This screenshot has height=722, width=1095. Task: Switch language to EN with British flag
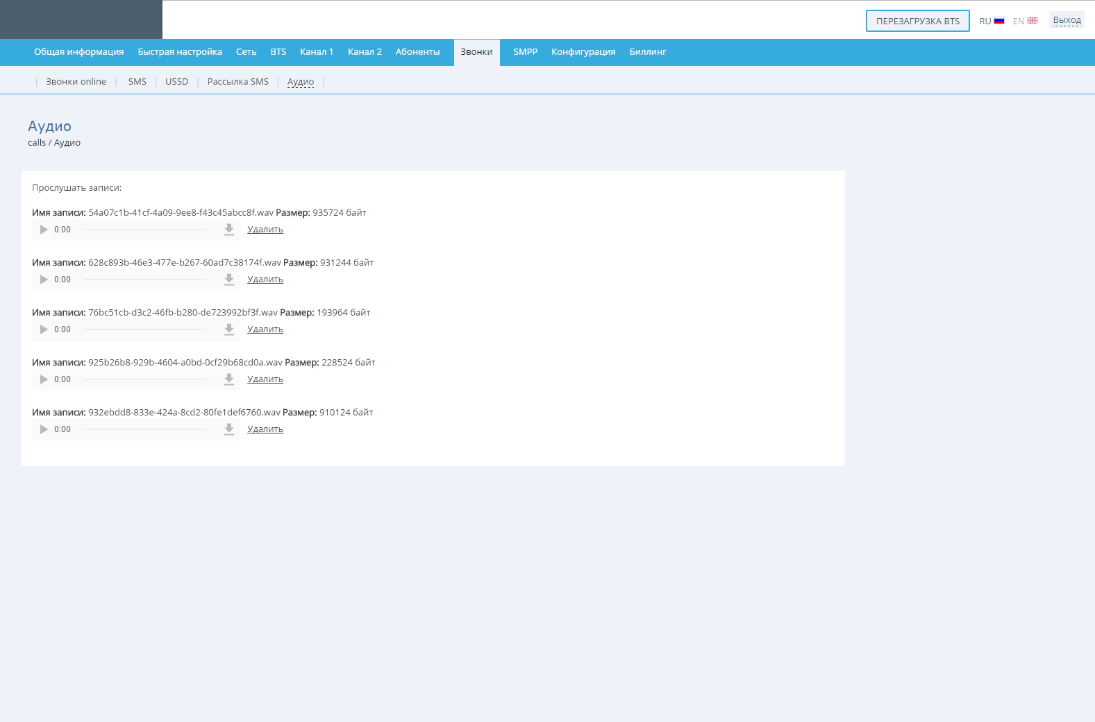pyautogui.click(x=1025, y=21)
